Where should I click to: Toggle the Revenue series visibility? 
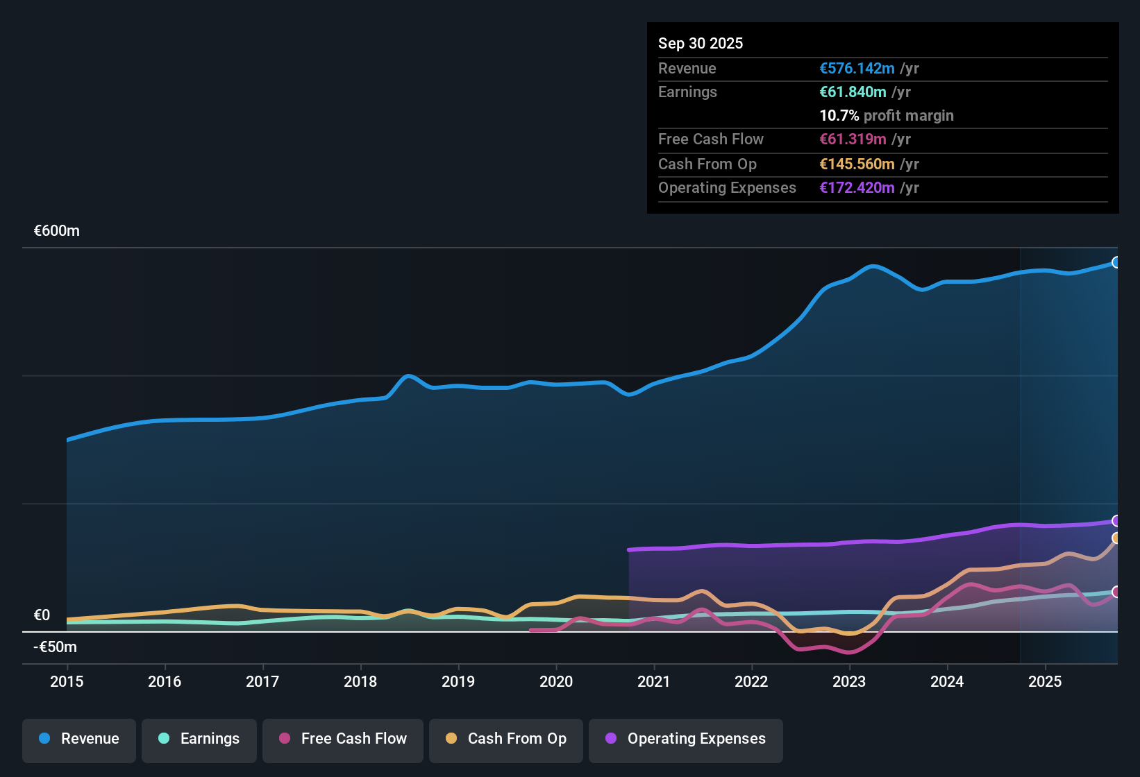pyautogui.click(x=78, y=739)
